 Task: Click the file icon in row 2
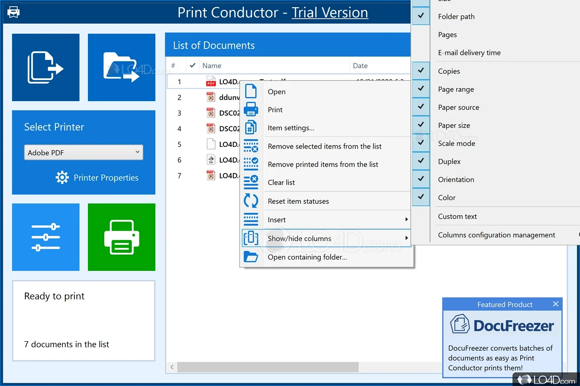211,97
